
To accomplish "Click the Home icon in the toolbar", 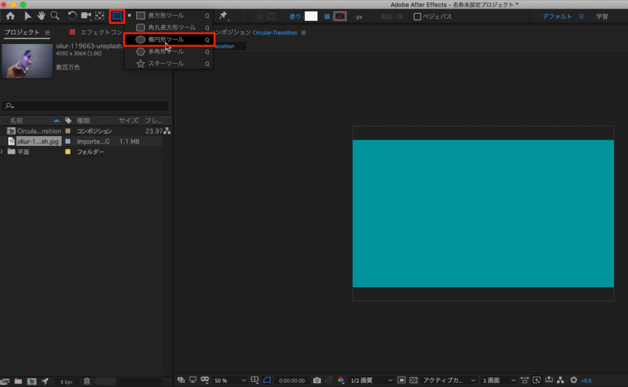I will click(x=10, y=16).
